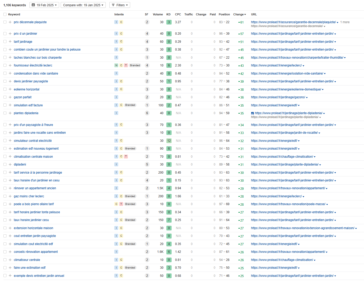Screen dimensions: 364x281
Task: Toggle the select-all checkbox in header
Action: click(5, 14)
